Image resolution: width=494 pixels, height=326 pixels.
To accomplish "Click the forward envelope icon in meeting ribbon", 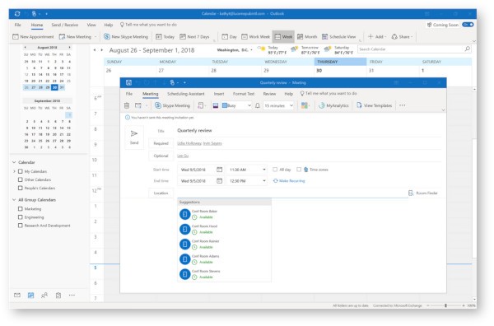I will pyautogui.click(x=138, y=105).
